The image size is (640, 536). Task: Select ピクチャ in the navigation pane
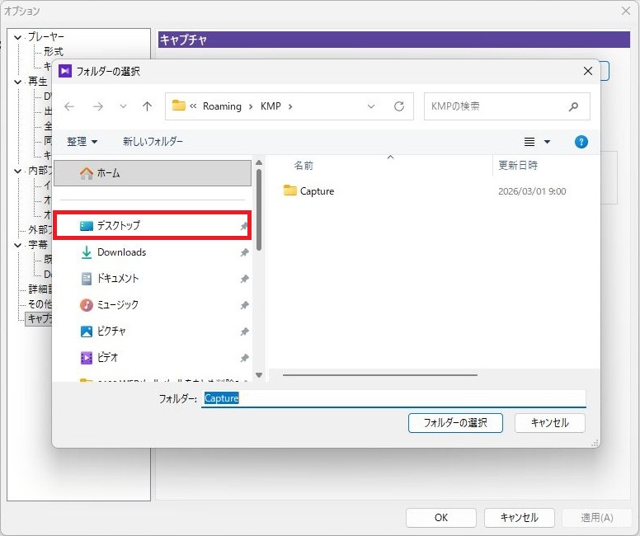click(x=111, y=331)
